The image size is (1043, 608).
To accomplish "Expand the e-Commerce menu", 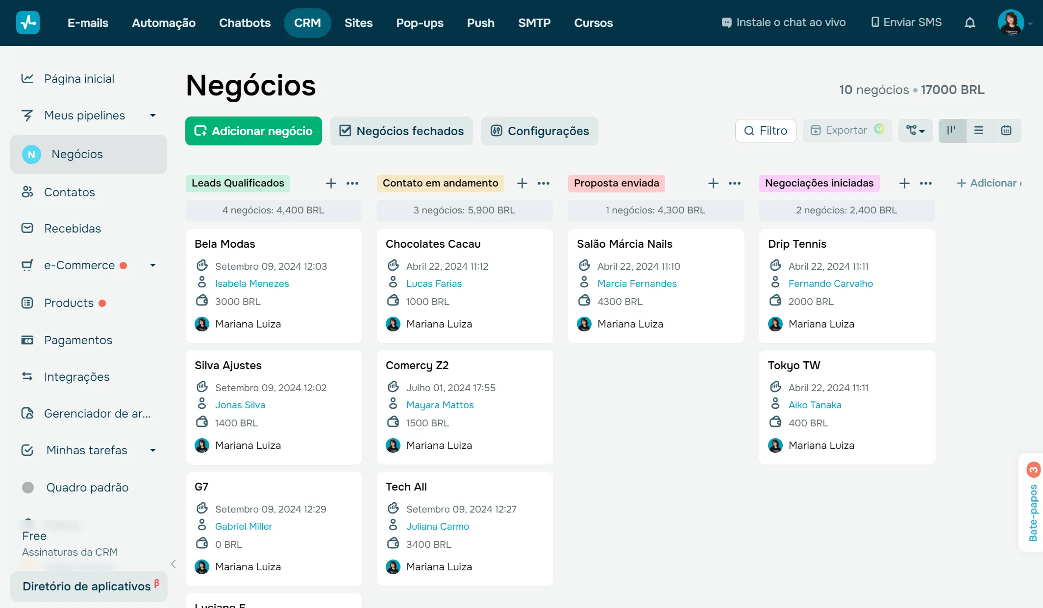I will (x=152, y=265).
